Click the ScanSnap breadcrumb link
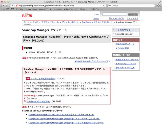Viewport: 162px width, 124px height. coord(86,22)
